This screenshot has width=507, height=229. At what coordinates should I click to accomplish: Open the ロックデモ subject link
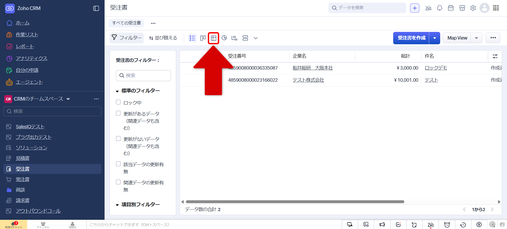click(x=436, y=68)
